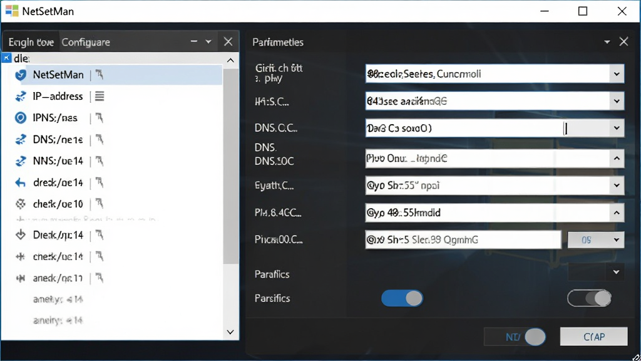
Task: Minimize the left panel
Action: (194, 42)
